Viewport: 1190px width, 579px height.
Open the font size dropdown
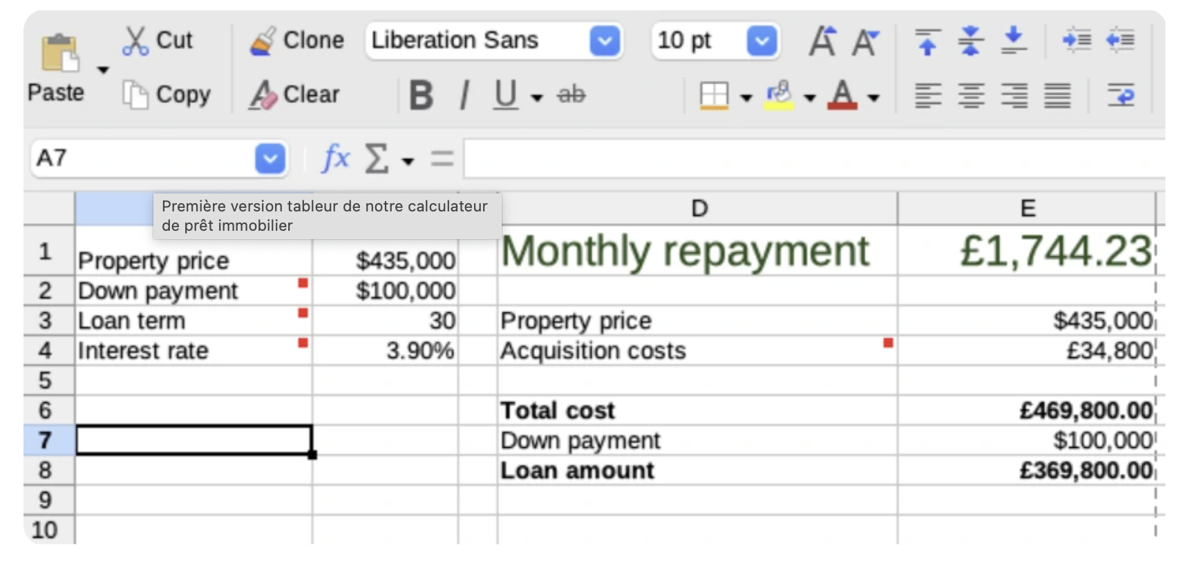[x=762, y=41]
